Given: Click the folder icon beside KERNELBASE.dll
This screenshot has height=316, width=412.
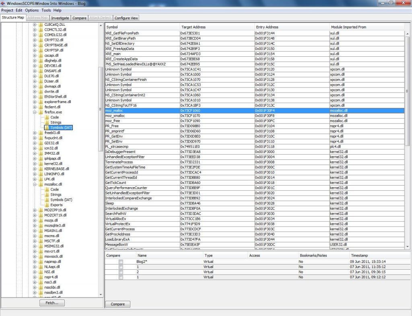Looking at the screenshot, I should [x=41, y=169].
